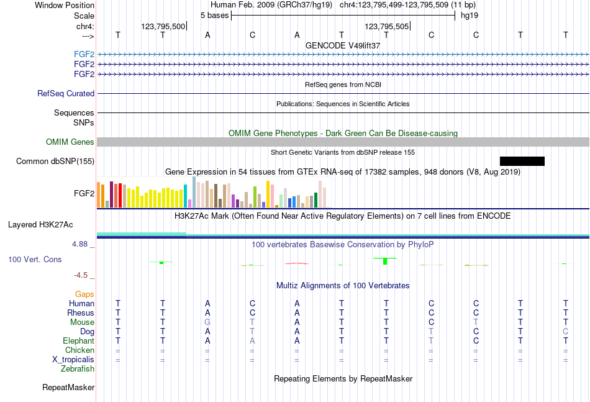Image resolution: width=590 pixels, height=402 pixels.
Task: Click the Mouse species alignment label
Action: 82,322
